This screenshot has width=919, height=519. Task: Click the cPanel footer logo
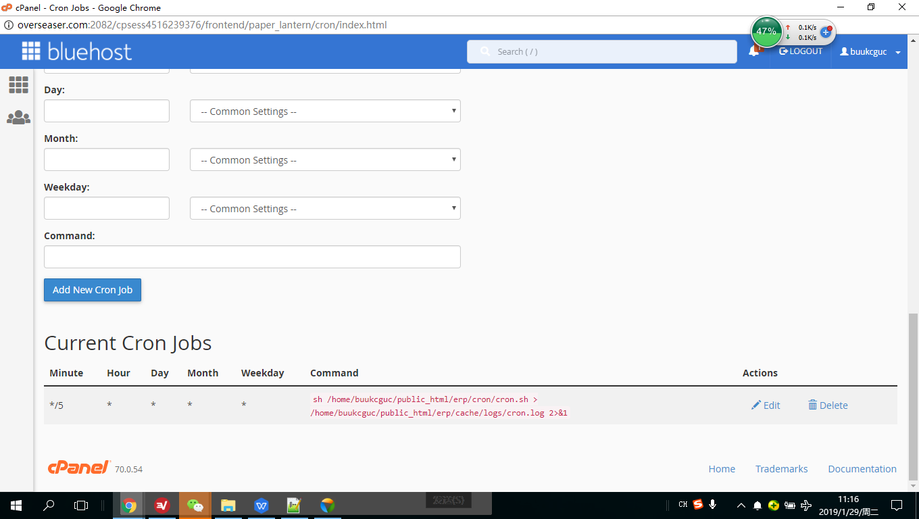pyautogui.click(x=79, y=467)
